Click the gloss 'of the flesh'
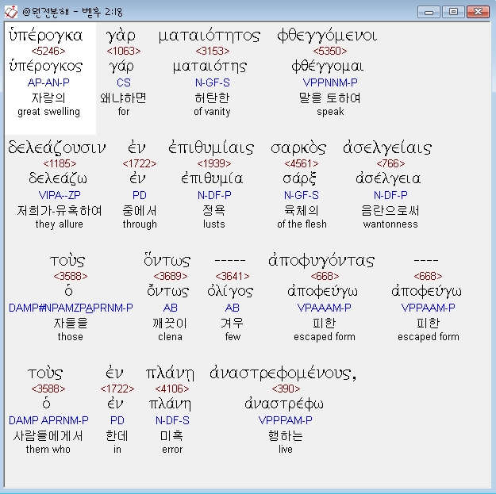The height and width of the screenshot is (494, 496). (x=302, y=224)
